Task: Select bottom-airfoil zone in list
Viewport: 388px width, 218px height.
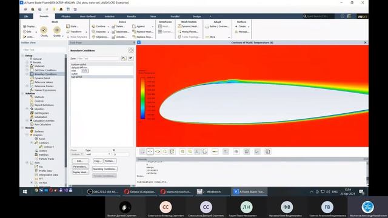Action: [102, 65]
